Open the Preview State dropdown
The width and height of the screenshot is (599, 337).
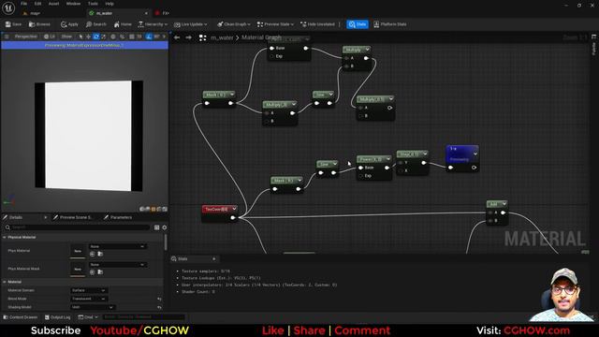coord(275,24)
